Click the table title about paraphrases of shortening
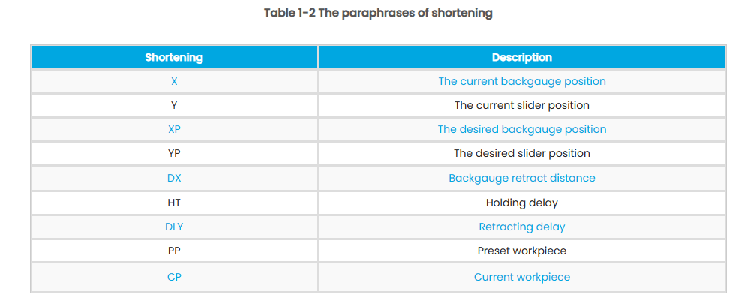 tap(378, 14)
